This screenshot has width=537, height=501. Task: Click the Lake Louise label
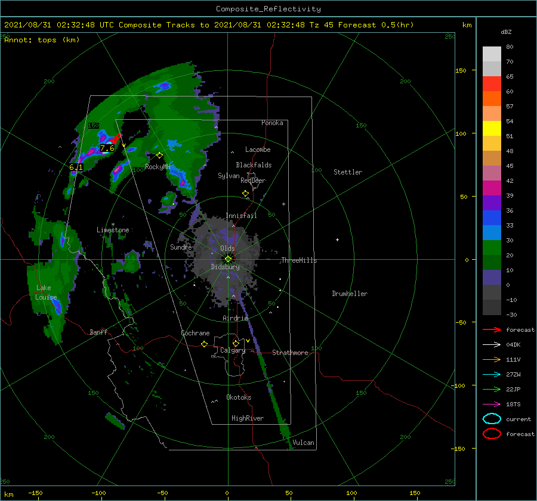point(46,292)
